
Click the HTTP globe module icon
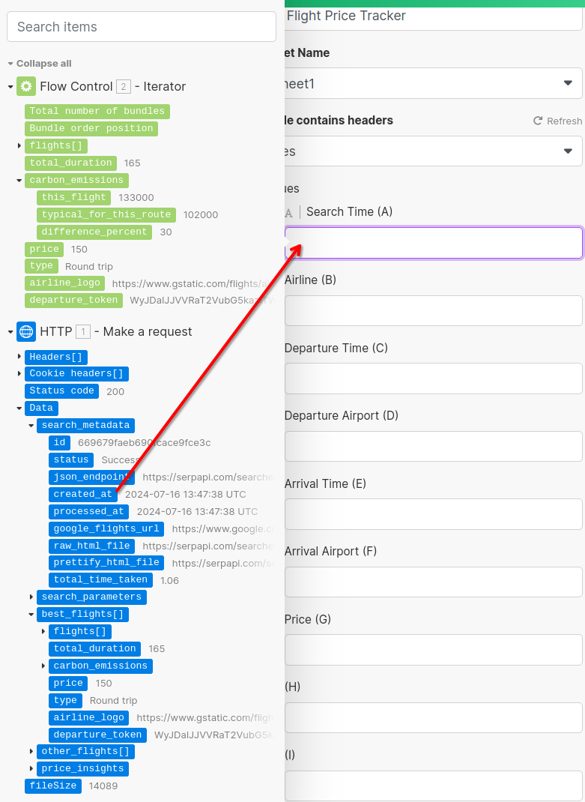(26, 331)
